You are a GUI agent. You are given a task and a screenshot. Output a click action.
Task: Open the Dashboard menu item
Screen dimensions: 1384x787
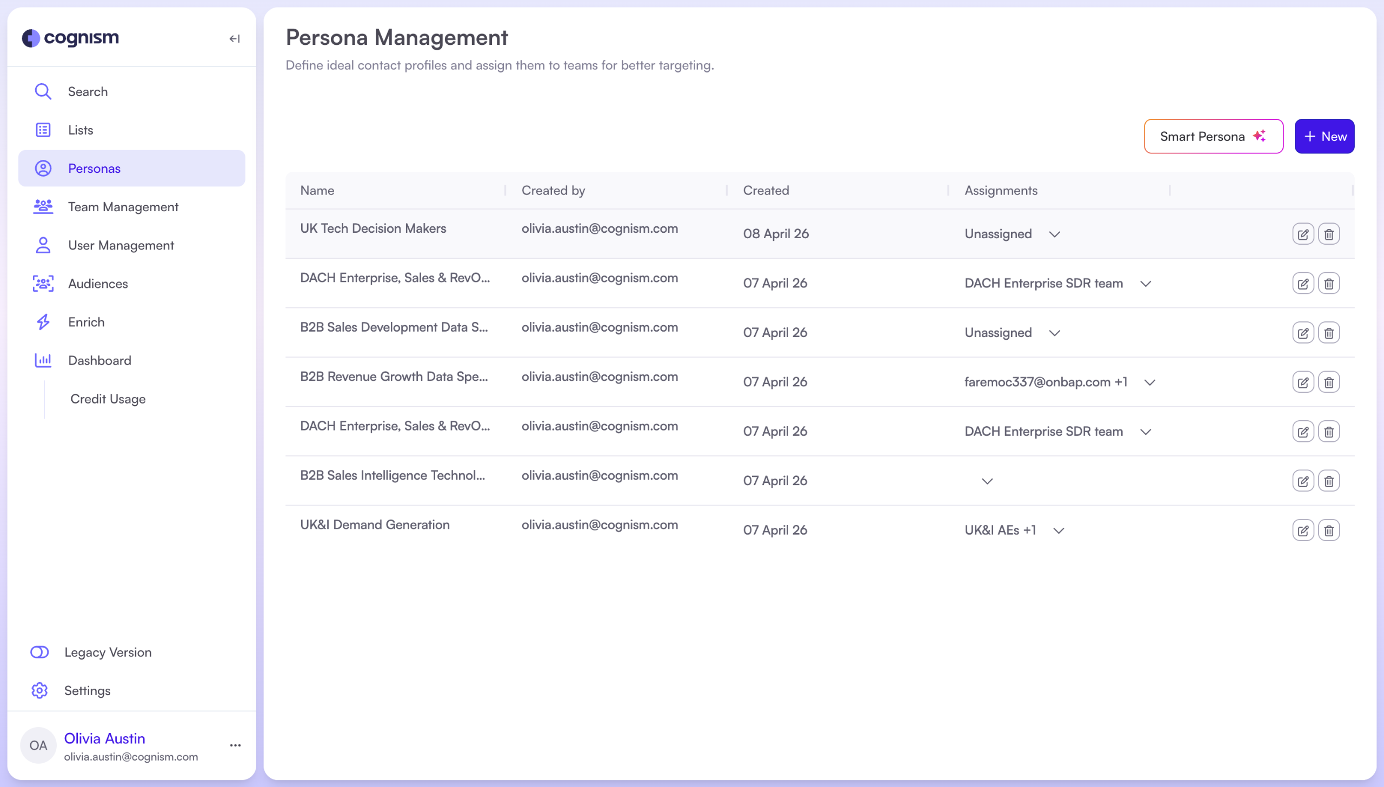pyautogui.click(x=99, y=360)
